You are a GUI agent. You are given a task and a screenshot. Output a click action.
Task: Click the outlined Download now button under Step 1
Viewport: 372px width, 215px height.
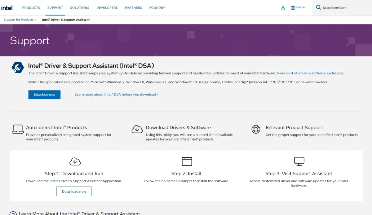click(74, 191)
